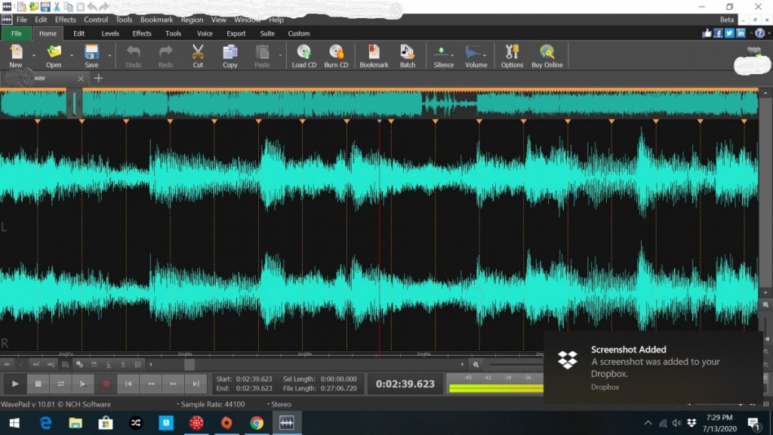773x435 pixels.
Task: Switch to the Levels ribbon tab
Action: pos(110,33)
